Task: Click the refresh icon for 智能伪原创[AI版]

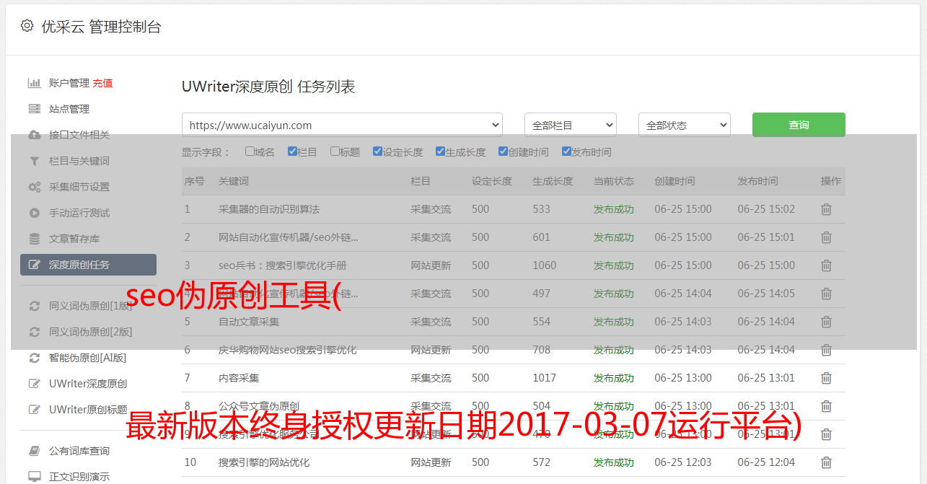Action: click(34, 358)
